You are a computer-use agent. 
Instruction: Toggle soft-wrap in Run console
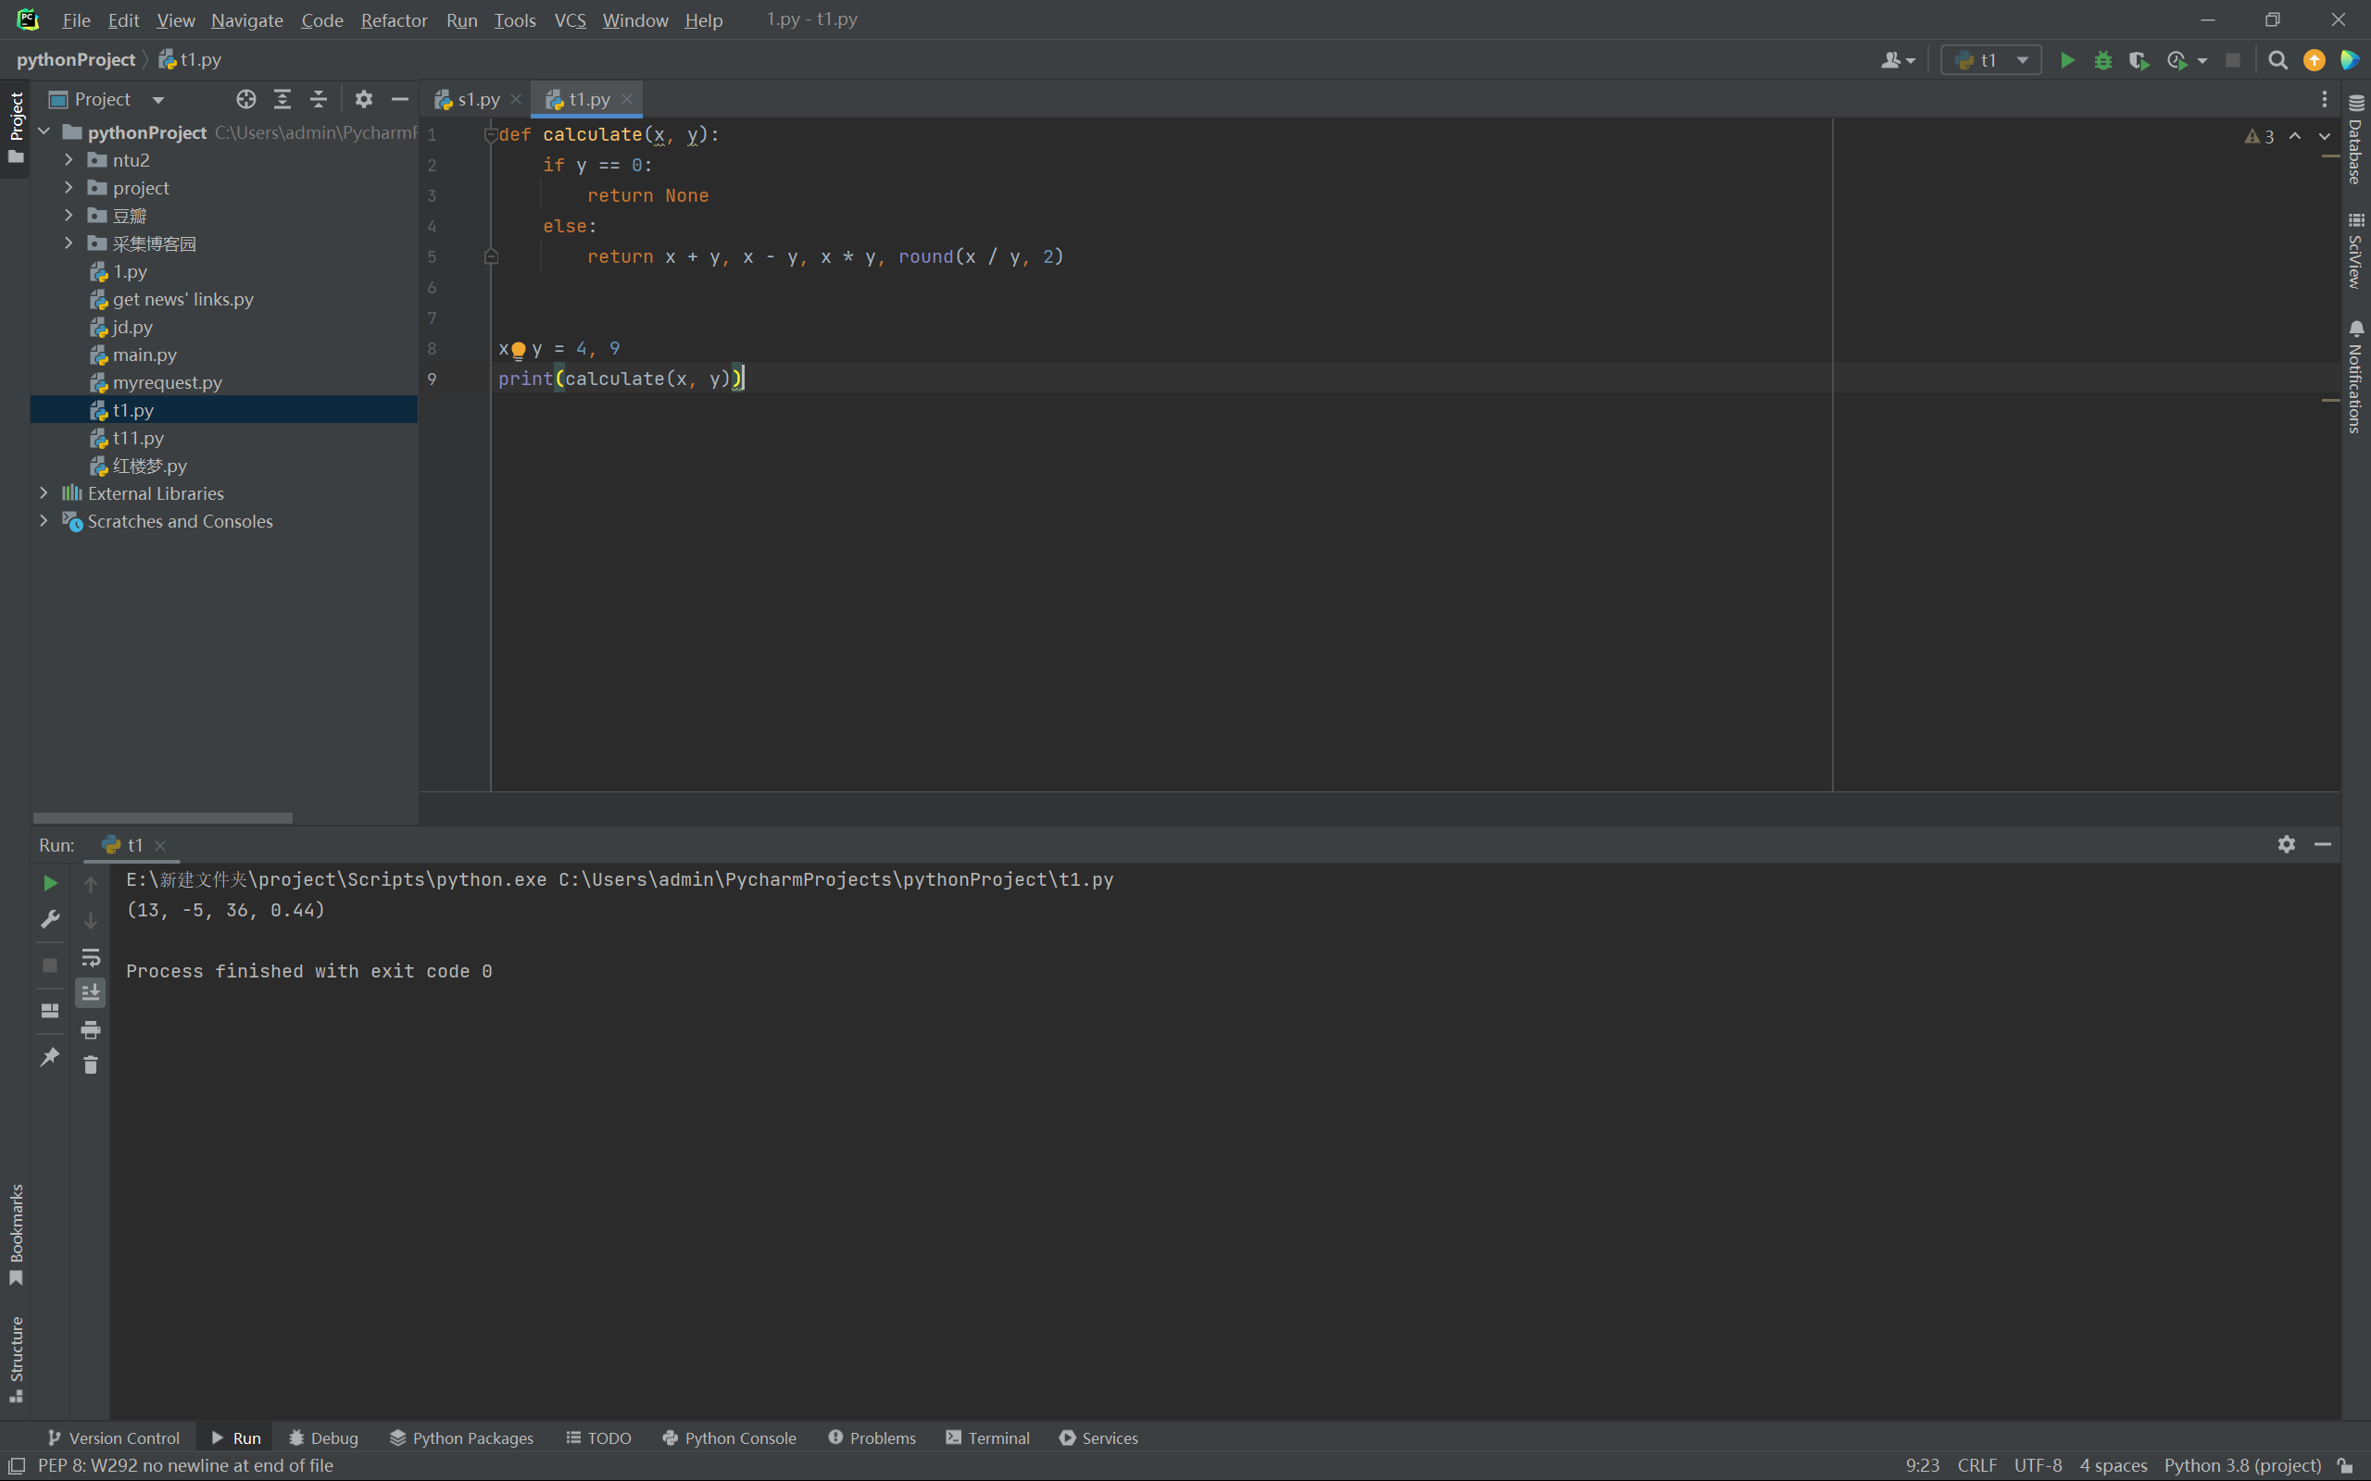pyautogui.click(x=90, y=957)
